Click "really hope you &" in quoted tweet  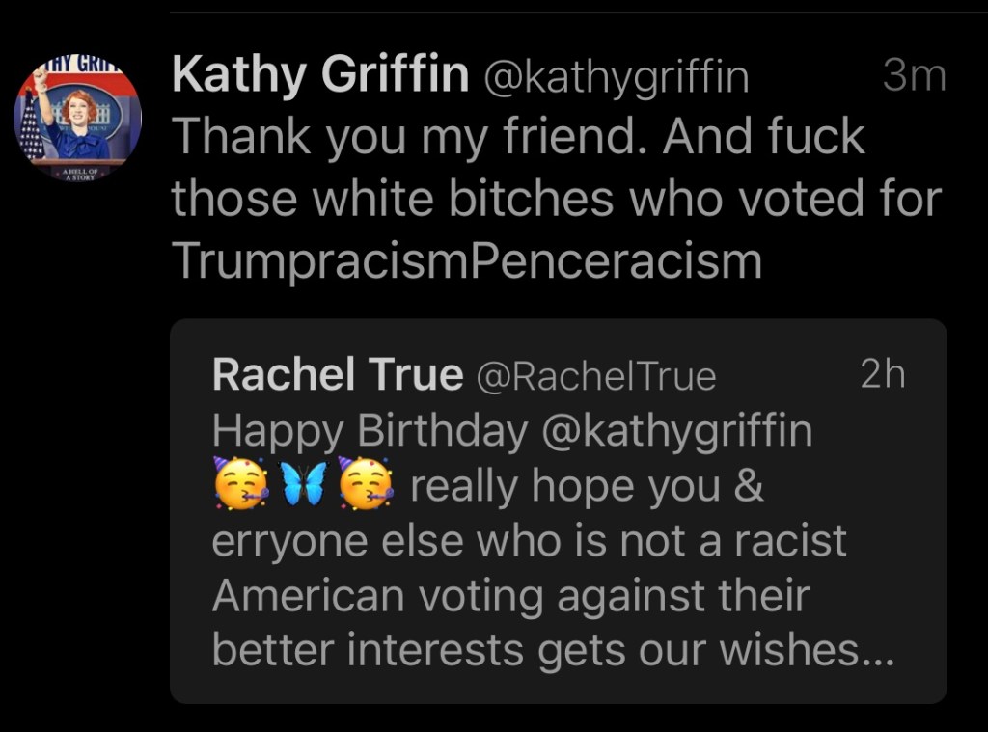(587, 486)
